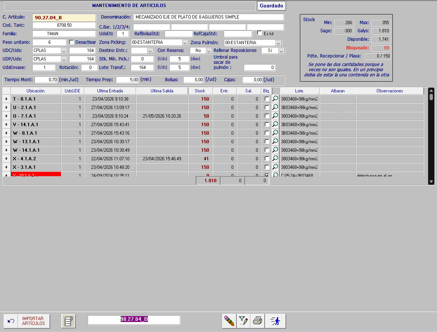Screen dimensions: 437x332
Task: Open magnifier for row U - 7.1.A.1
Action: pyautogui.click(x=275, y=116)
